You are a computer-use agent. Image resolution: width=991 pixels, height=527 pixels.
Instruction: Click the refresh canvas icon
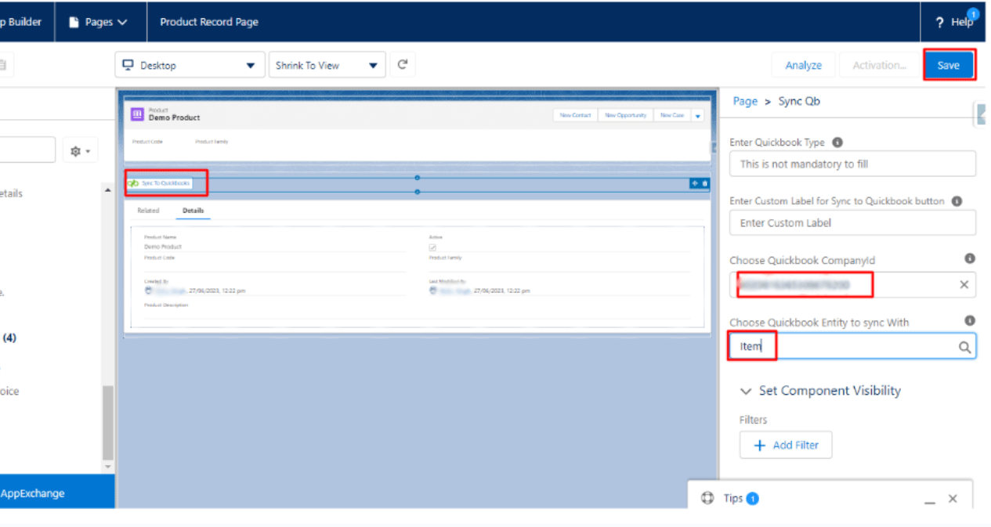coord(403,65)
